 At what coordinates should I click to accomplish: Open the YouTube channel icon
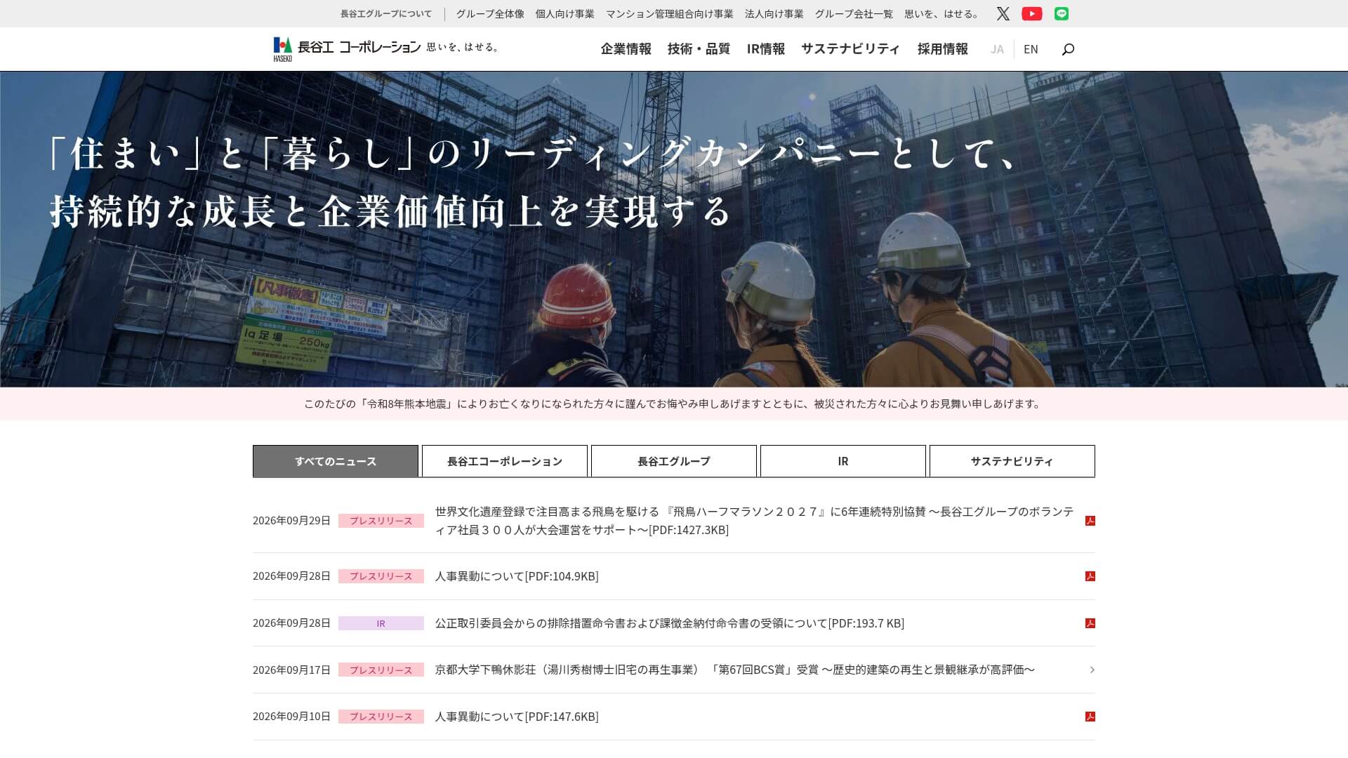[1031, 13]
